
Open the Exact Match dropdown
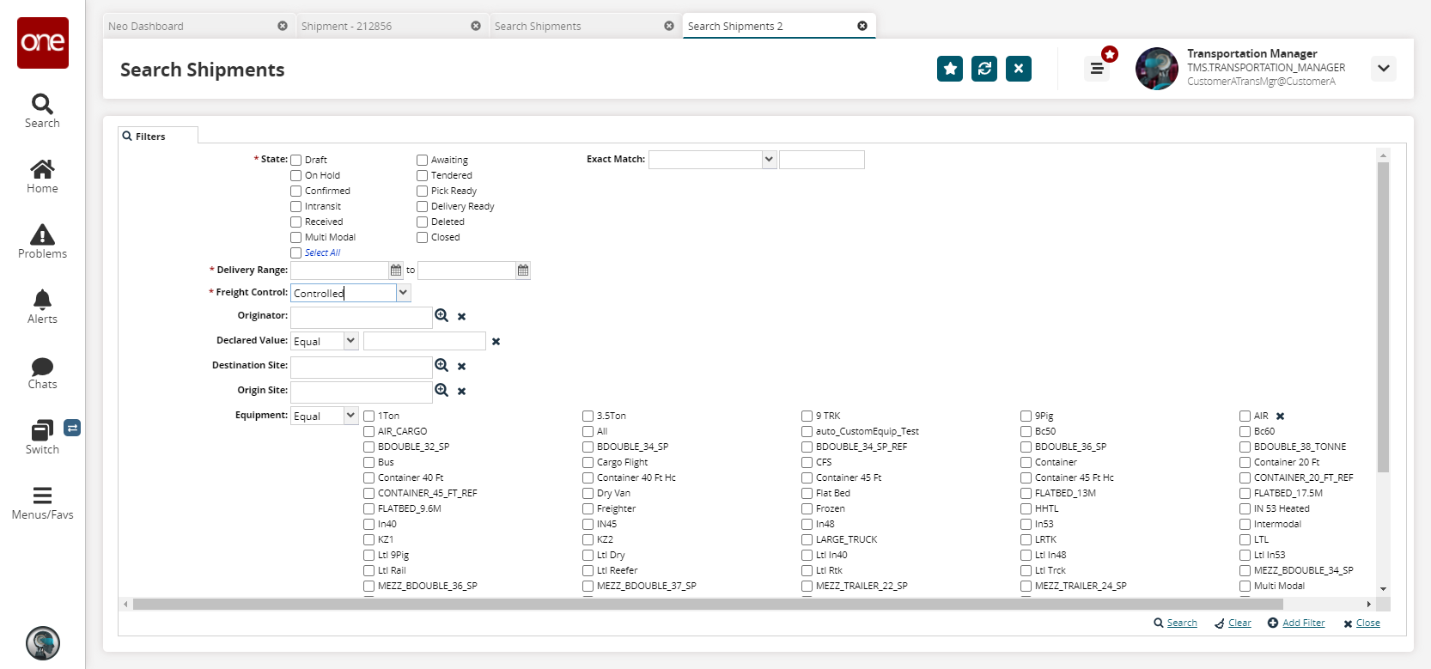769,160
